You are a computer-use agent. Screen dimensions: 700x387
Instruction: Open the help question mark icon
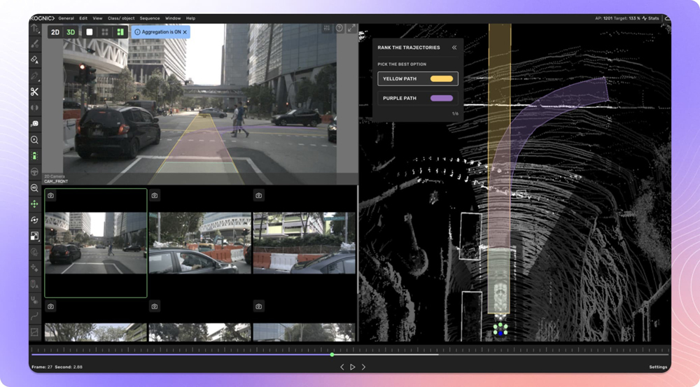[339, 29]
